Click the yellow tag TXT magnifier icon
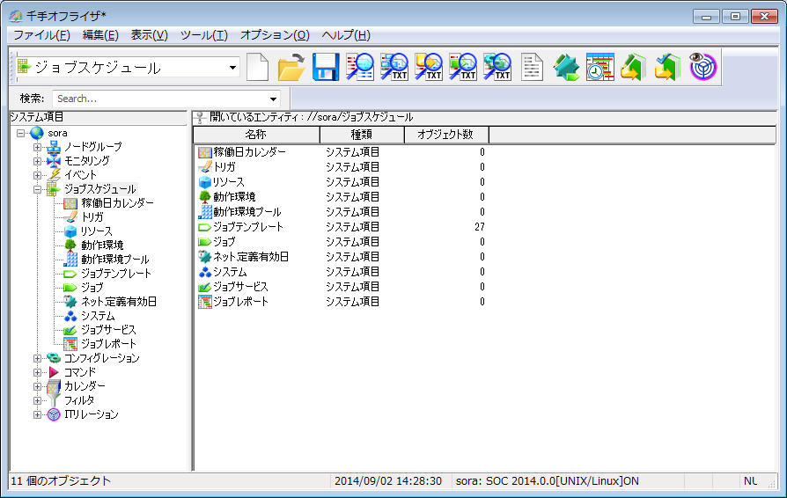 (x=428, y=67)
